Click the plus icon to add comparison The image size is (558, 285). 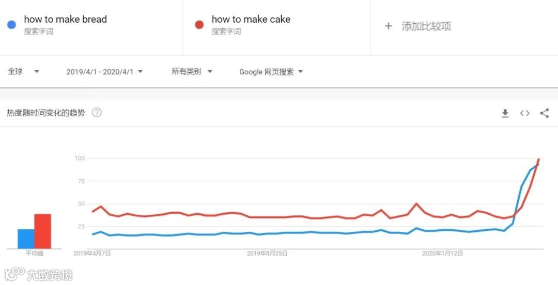click(389, 26)
